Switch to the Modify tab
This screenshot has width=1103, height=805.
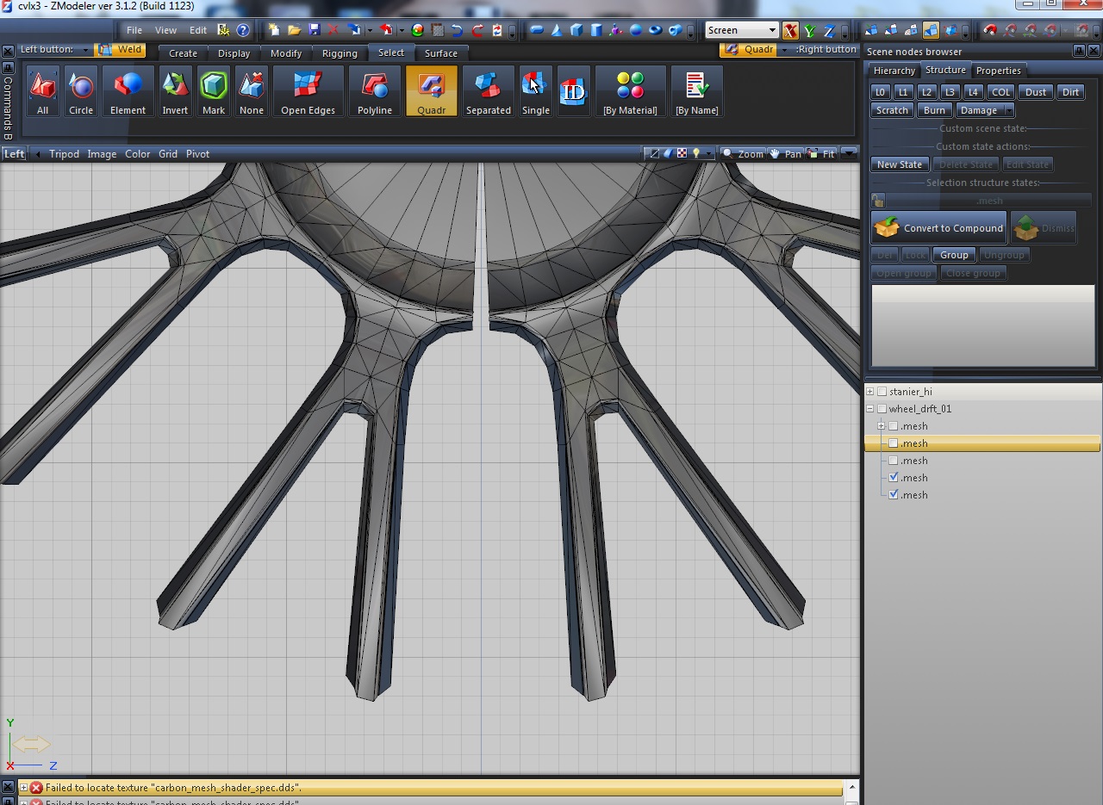coord(286,53)
